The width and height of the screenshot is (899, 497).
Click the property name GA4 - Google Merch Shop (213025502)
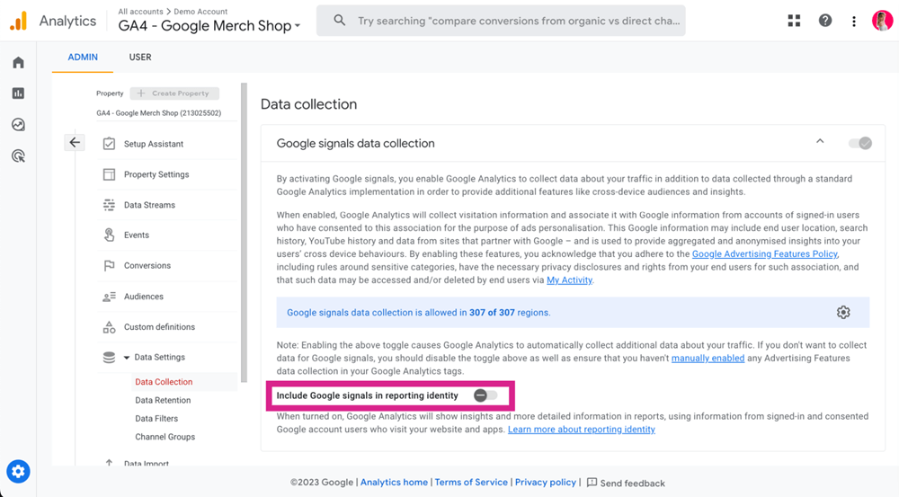(x=159, y=113)
